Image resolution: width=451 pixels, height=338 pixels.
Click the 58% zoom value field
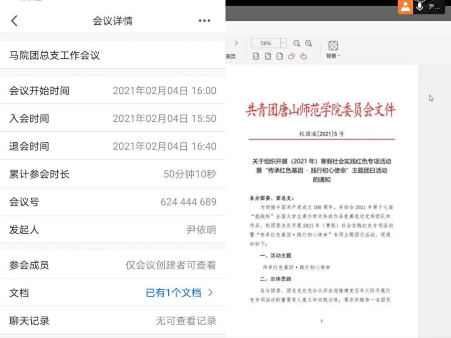click(266, 43)
